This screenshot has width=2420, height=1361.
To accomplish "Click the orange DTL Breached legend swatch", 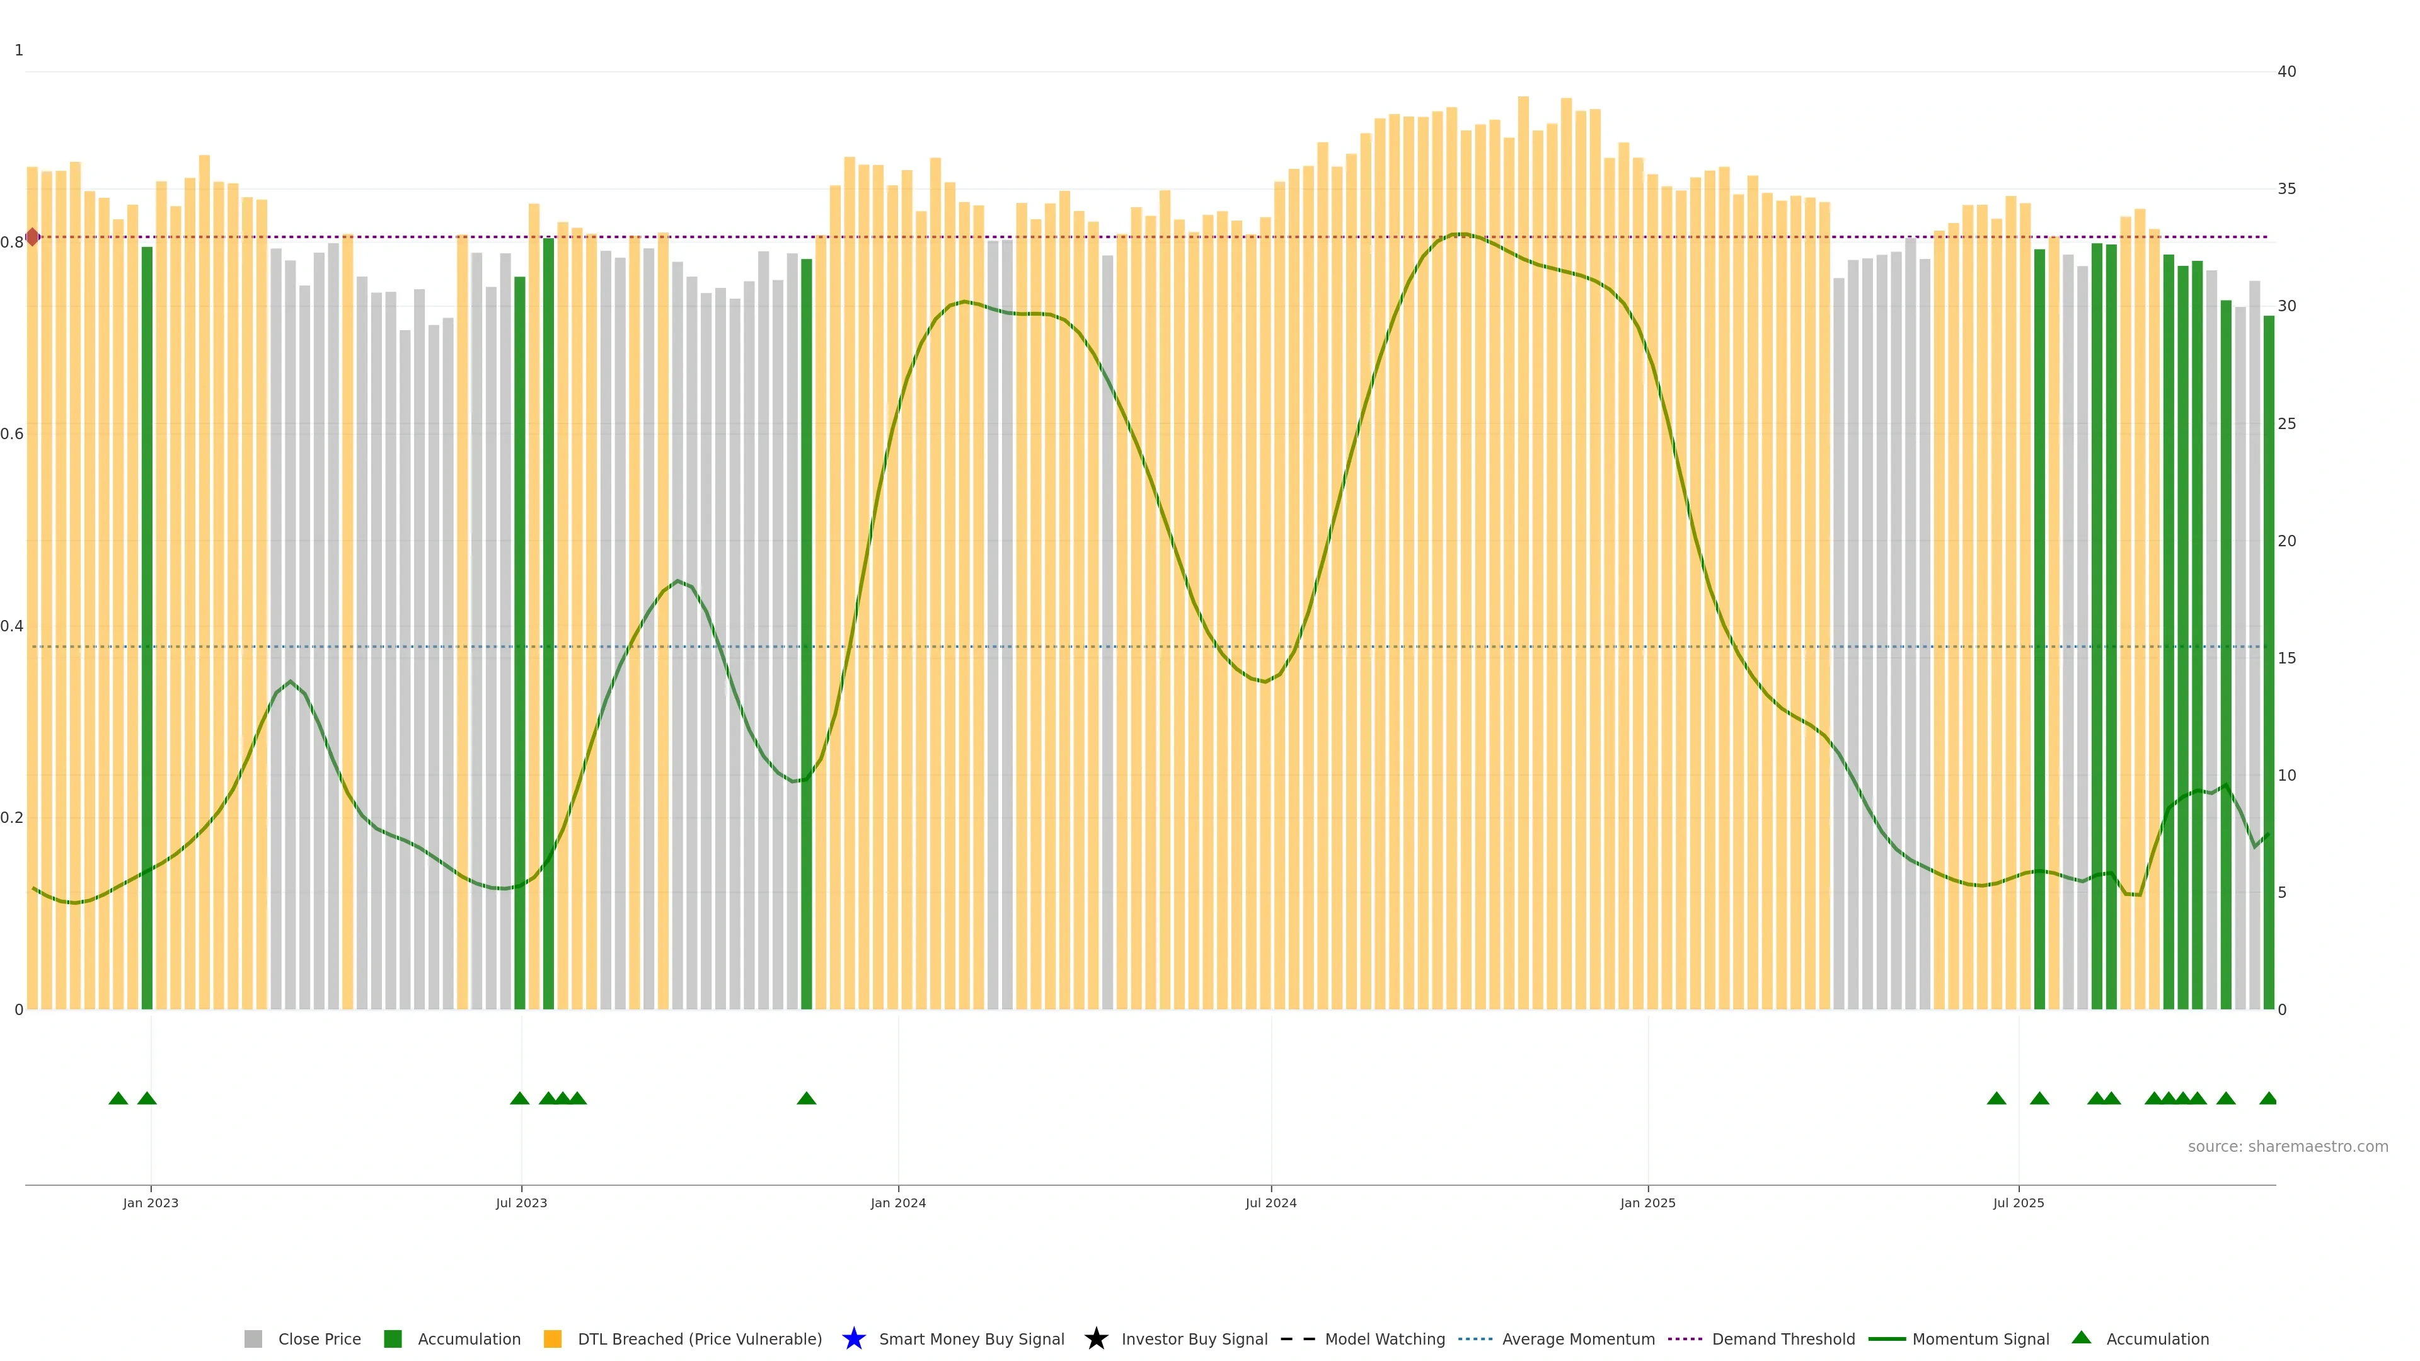I will tap(553, 1338).
